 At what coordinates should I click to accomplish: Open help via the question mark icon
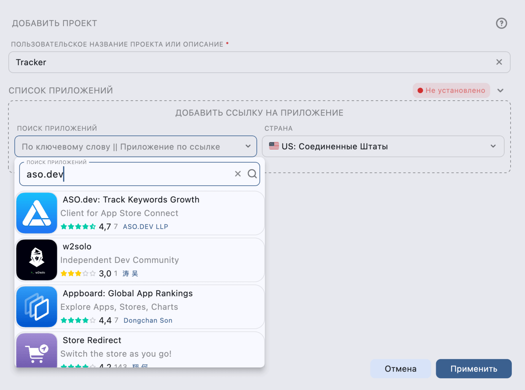[501, 23]
